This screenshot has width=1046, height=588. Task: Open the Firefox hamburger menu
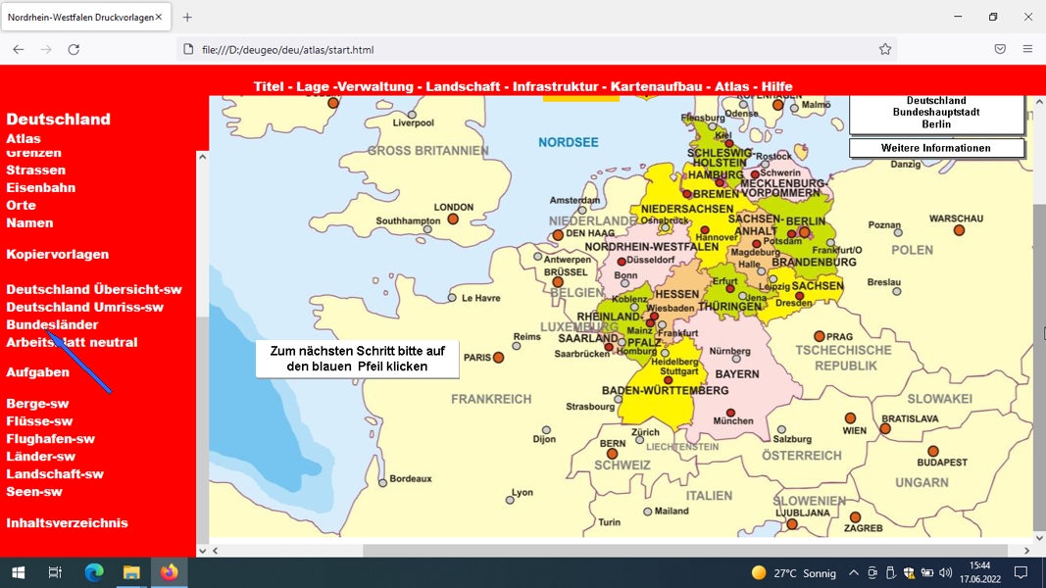1027,49
